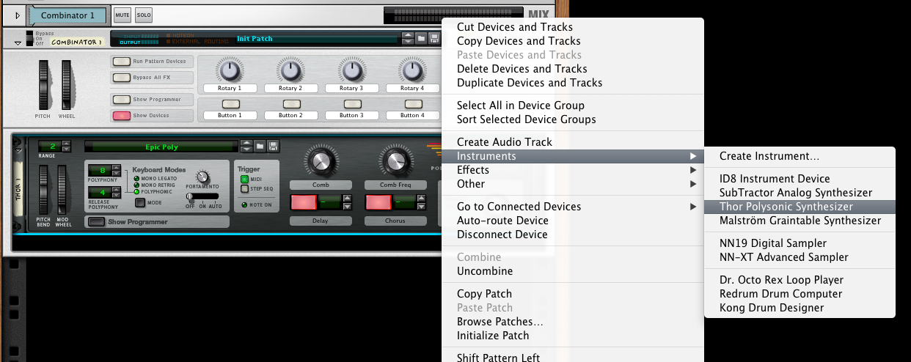Screen dimensions: 911x362
Task: Increase Thor pitch Range with up stepper
Action: coord(67,144)
